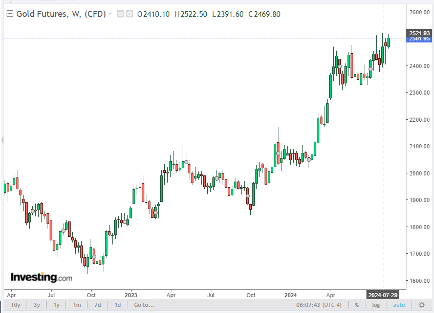This screenshot has height=313, width=434.
Task: Click the 1800.00 price axis label
Action: tap(420, 227)
